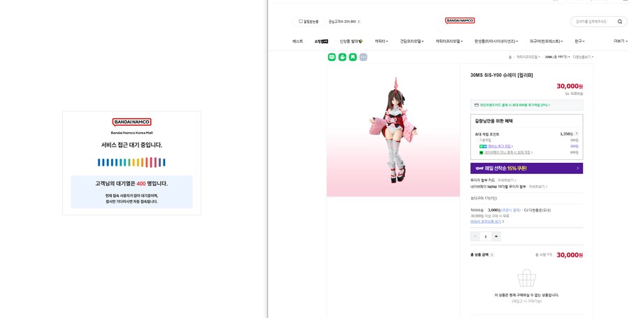Expand the 다른상품보기 breadcrumb dropdown
Screen dimensions: 629x318
pos(583,57)
